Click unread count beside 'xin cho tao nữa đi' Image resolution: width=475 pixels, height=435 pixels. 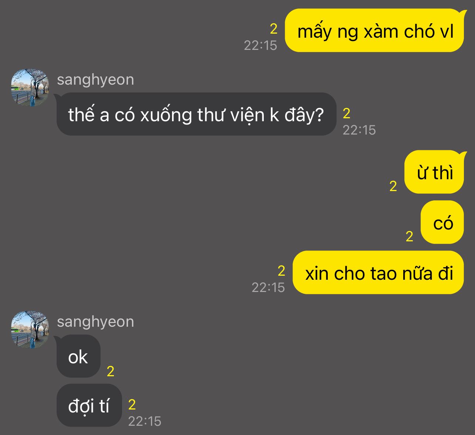click(282, 271)
